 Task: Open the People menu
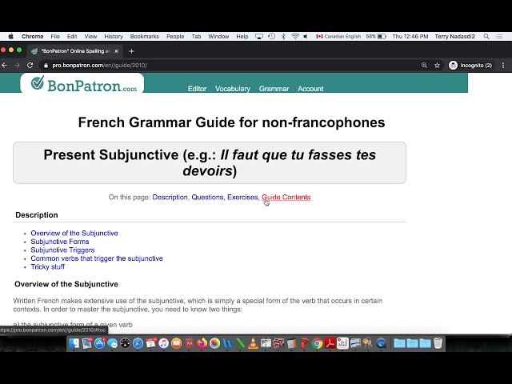coord(175,36)
